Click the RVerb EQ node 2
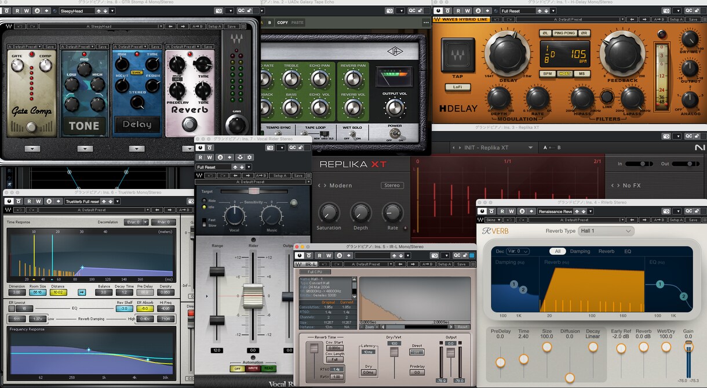707x388 pixels. click(x=683, y=296)
